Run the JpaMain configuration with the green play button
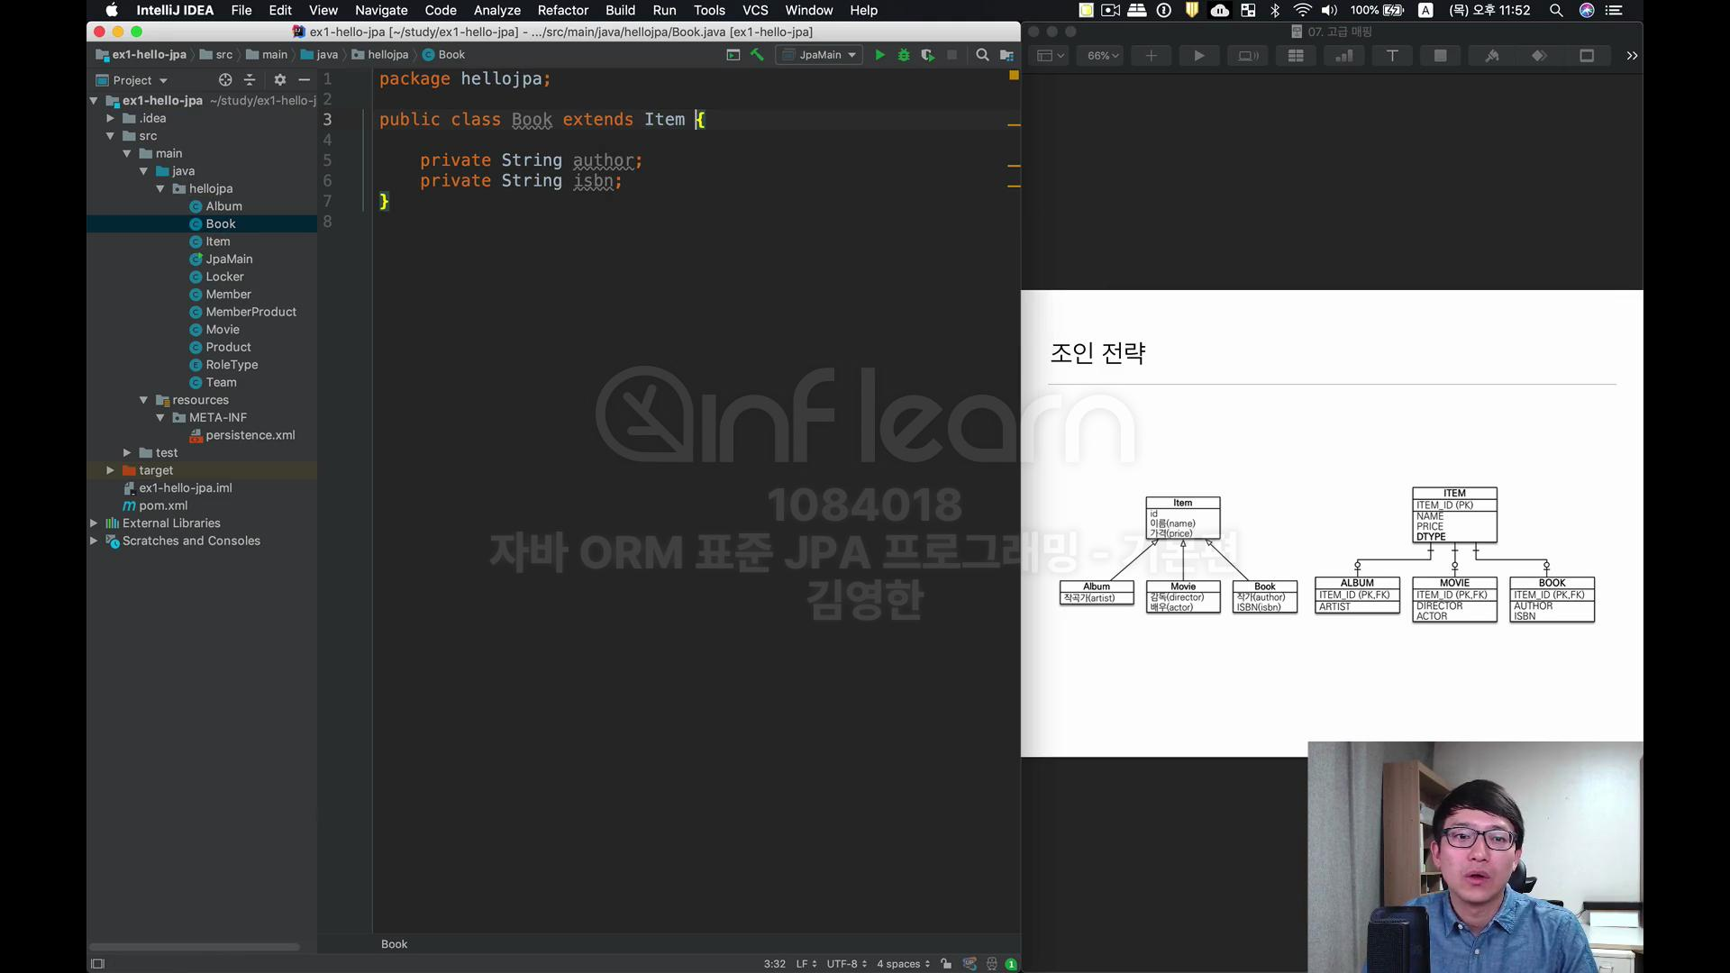 [x=879, y=55]
